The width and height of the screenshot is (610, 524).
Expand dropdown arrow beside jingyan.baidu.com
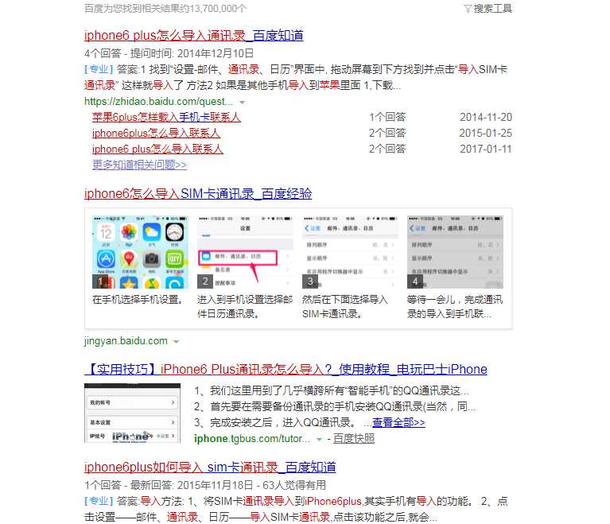point(176,342)
